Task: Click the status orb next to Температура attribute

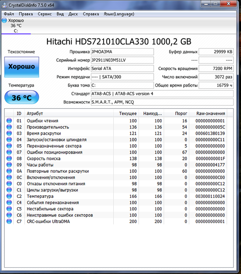Action: pos(9,196)
